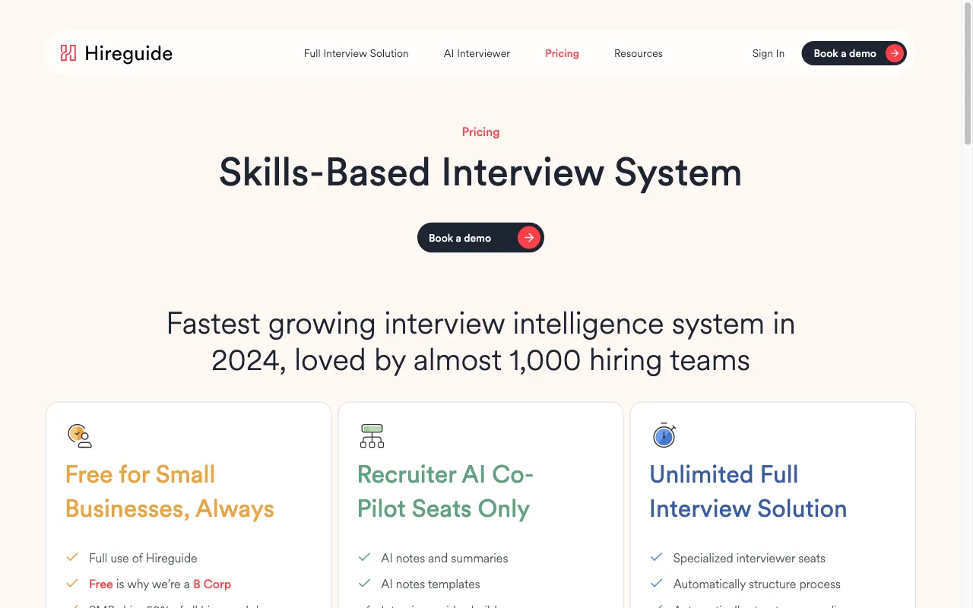The width and height of the screenshot is (973, 608).
Task: Click checkmark beside AI notes and summaries
Action: pyautogui.click(x=364, y=557)
